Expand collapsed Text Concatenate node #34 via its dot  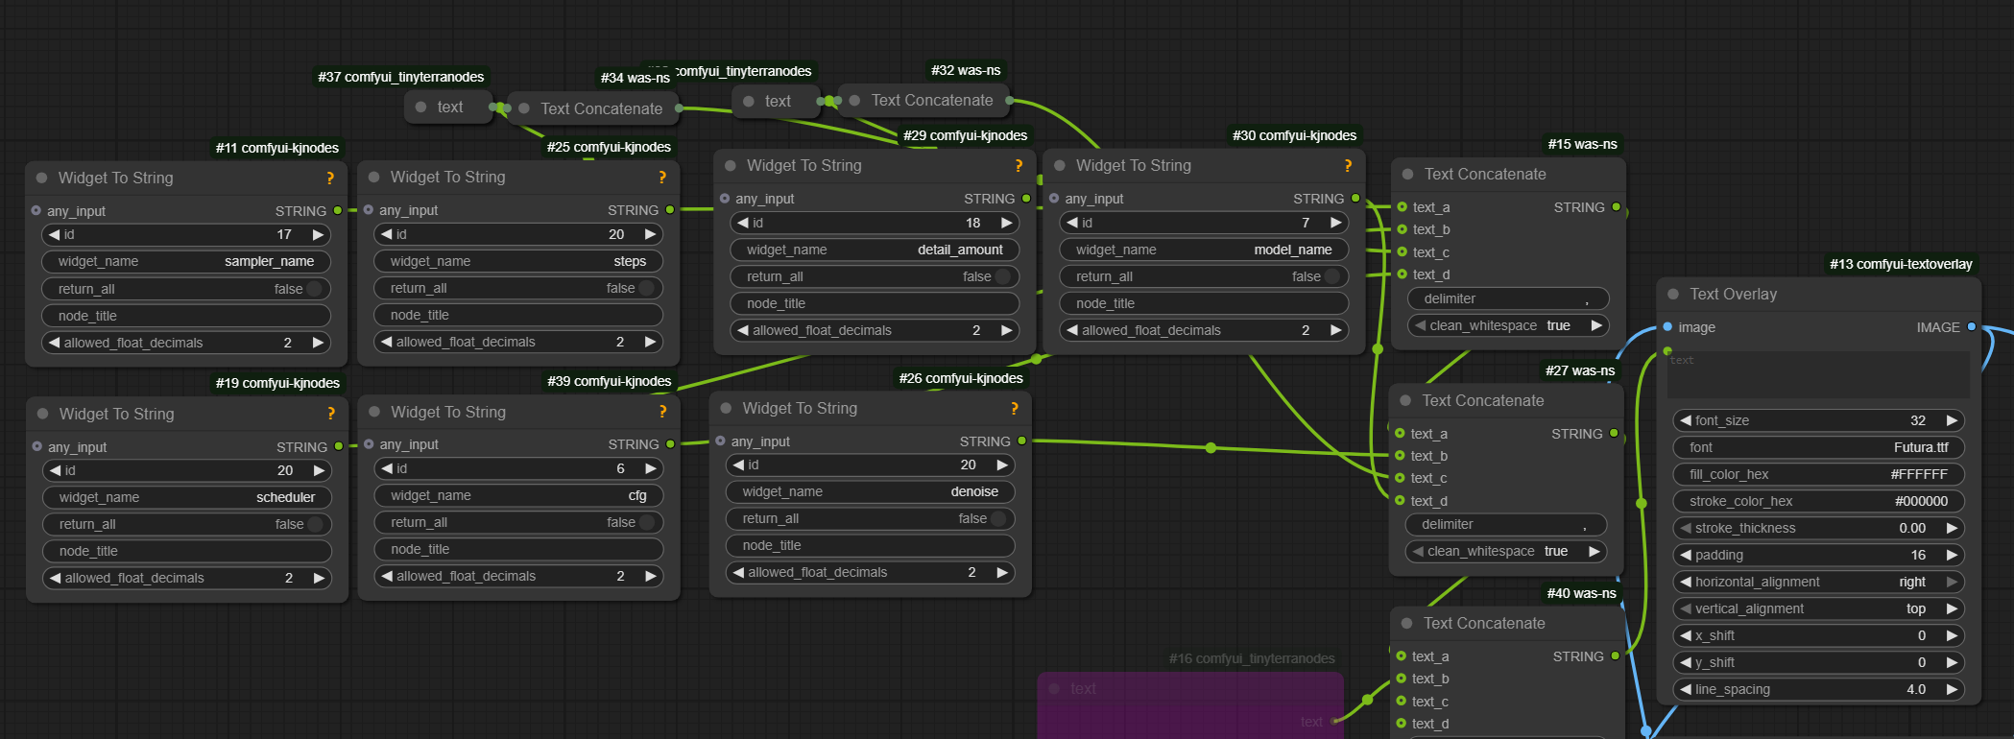pyautogui.click(x=524, y=108)
